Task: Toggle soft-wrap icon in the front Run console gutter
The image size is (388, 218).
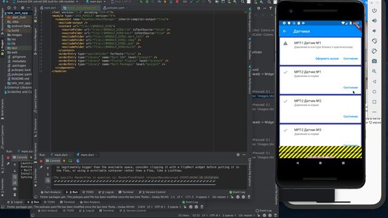Action: click(48, 180)
